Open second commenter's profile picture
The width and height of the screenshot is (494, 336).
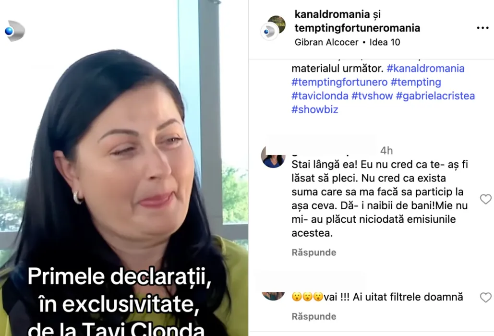pyautogui.click(x=273, y=296)
